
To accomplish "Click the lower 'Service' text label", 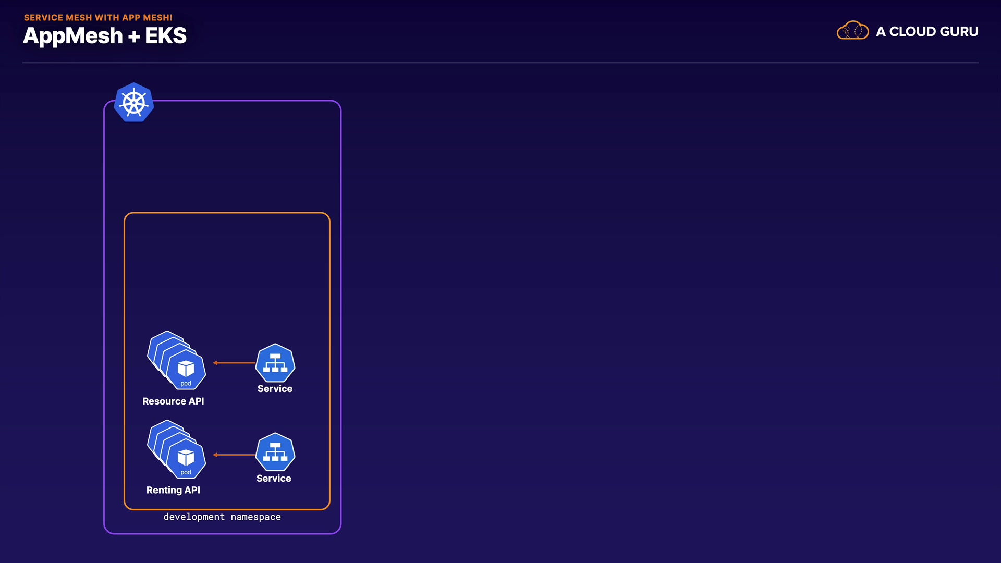I will coord(274,479).
